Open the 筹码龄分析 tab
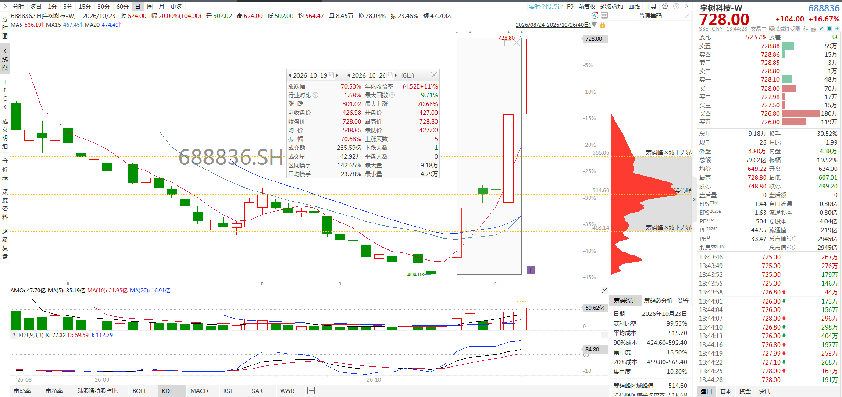 [658, 301]
